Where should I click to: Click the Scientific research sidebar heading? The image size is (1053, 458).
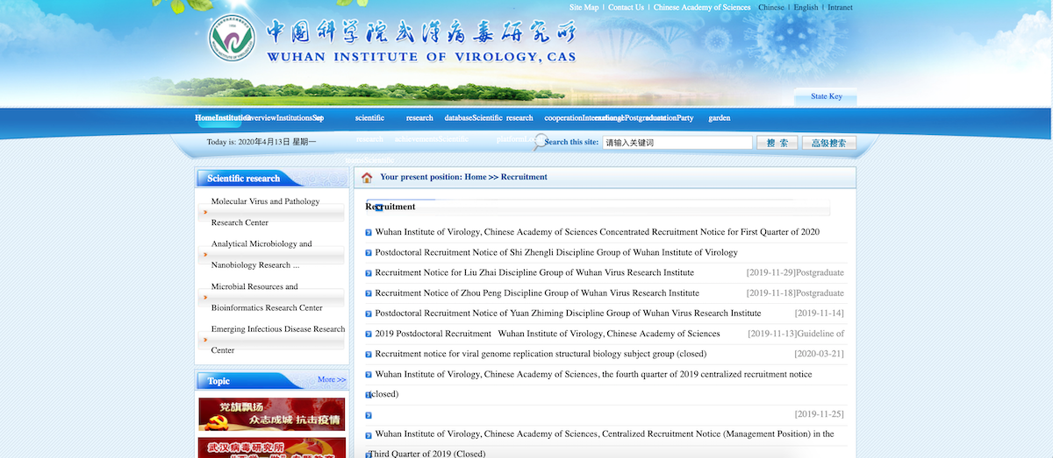click(x=243, y=179)
